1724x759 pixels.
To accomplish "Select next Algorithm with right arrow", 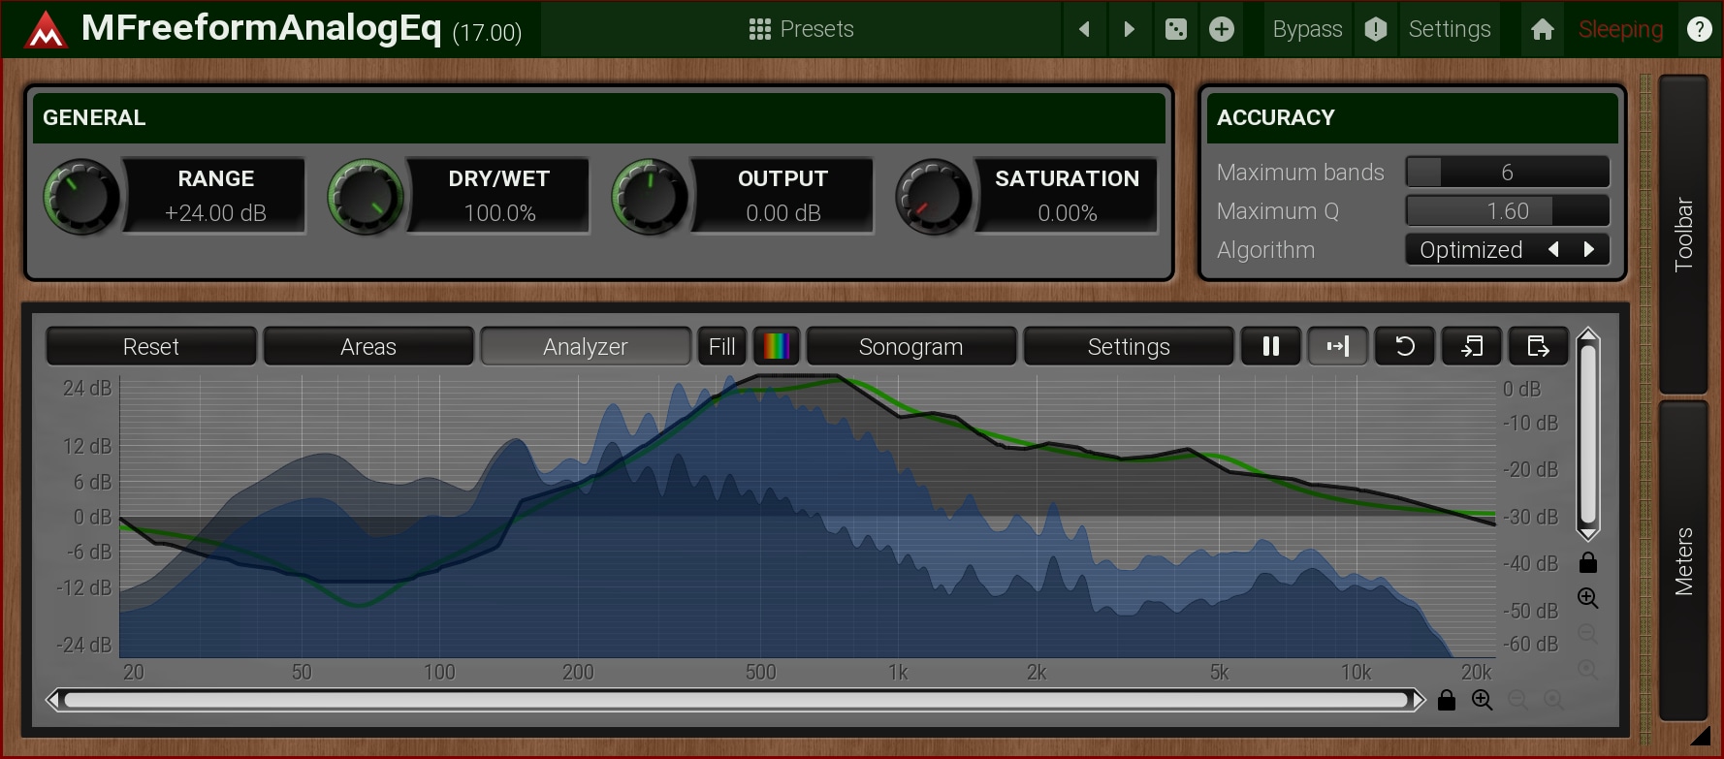I will point(1588,249).
